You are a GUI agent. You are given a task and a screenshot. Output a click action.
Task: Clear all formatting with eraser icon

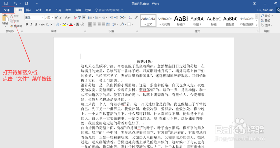point(75,17)
